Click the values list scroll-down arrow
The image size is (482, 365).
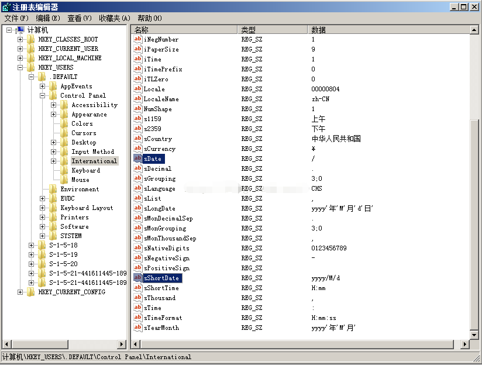pyautogui.click(x=474, y=335)
